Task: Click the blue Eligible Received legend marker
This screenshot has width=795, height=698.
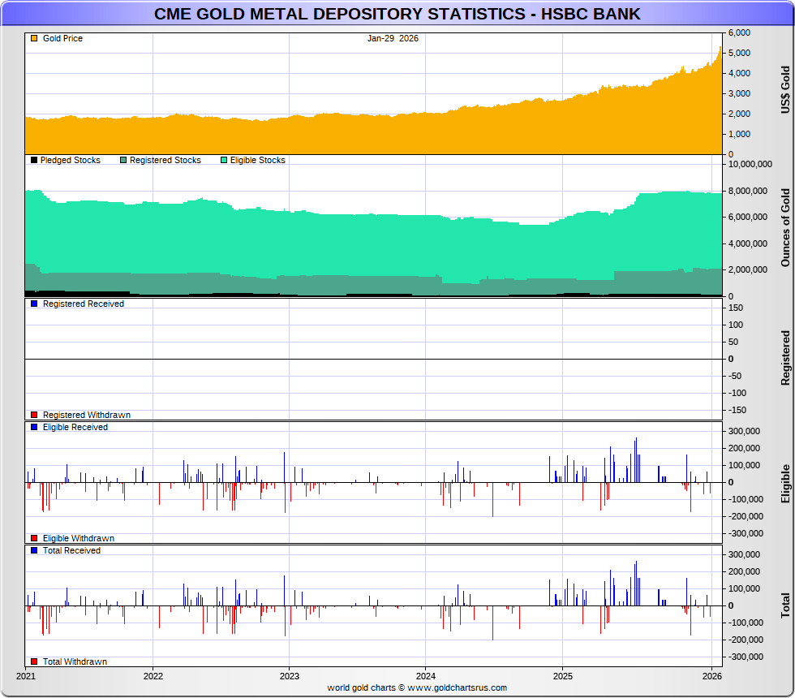Action: point(34,427)
